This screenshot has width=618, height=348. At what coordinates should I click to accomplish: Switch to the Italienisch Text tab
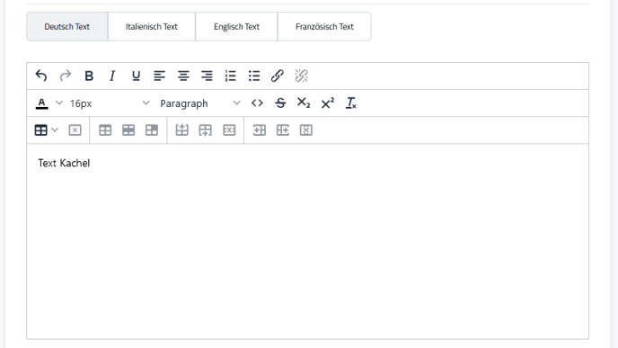tap(152, 26)
